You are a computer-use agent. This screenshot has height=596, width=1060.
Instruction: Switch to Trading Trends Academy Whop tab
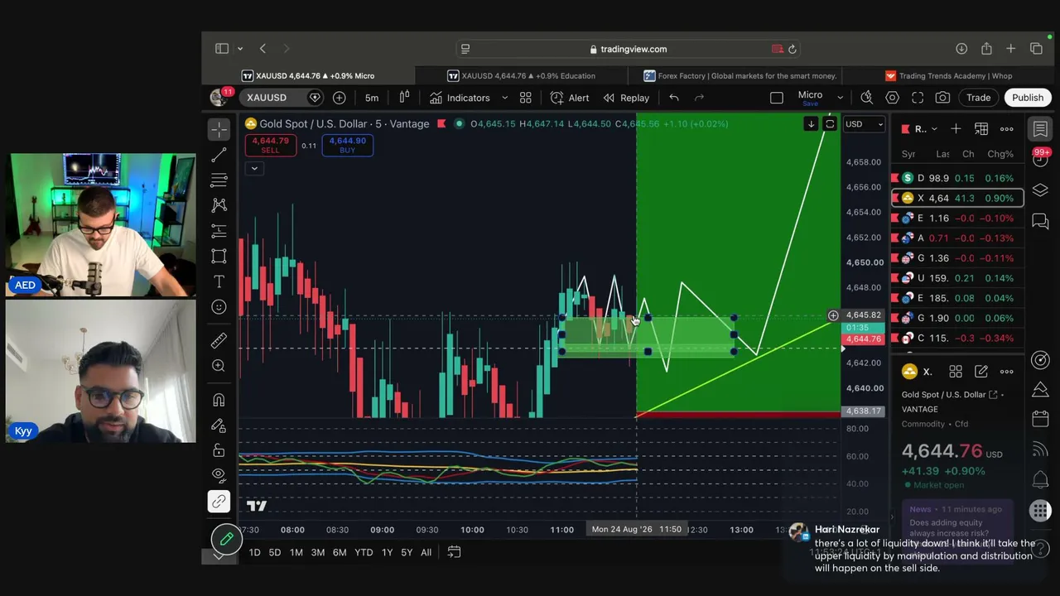[948, 75]
